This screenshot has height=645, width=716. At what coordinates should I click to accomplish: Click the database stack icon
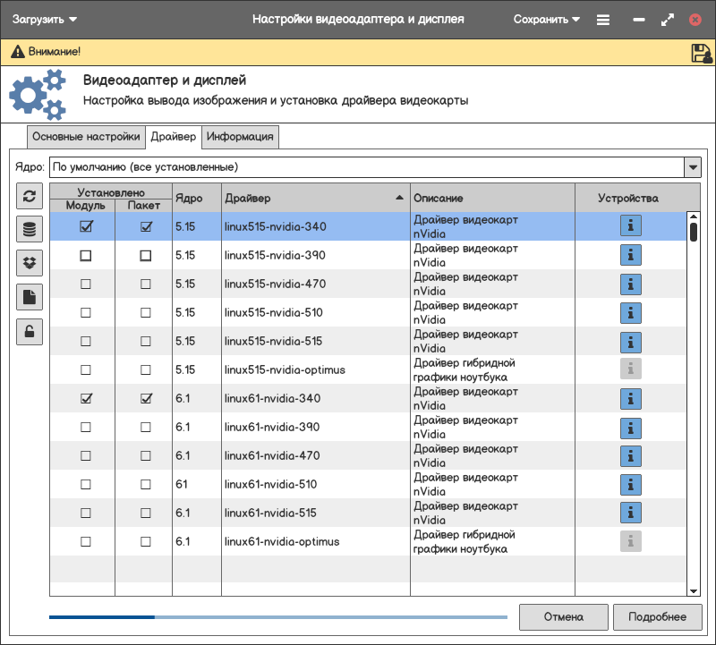[30, 230]
